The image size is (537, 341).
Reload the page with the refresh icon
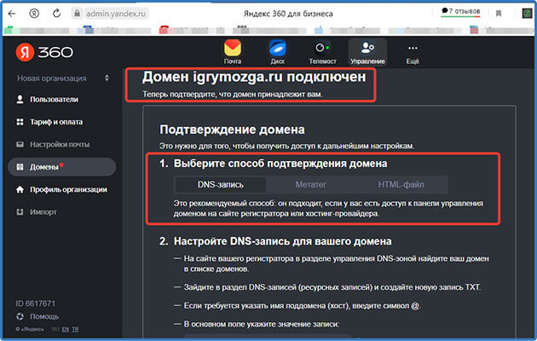click(x=56, y=14)
